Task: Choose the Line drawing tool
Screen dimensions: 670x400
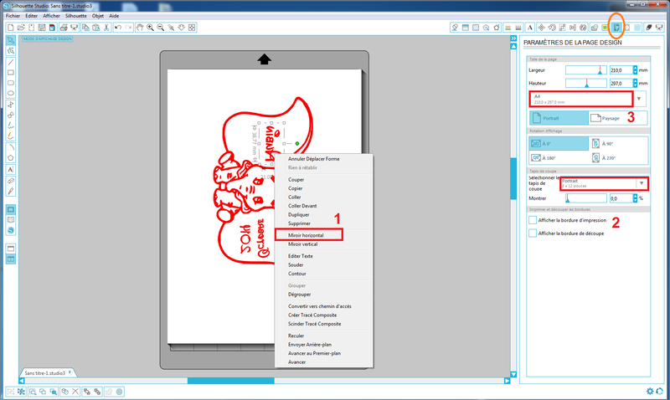Action: click(11, 62)
